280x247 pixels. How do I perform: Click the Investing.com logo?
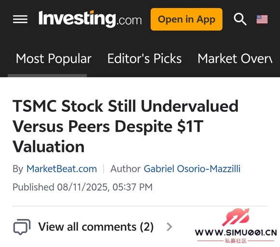coord(90,19)
